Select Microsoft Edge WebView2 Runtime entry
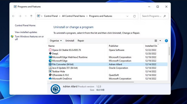Screen dimensions: 187x104 pos(70,57)
